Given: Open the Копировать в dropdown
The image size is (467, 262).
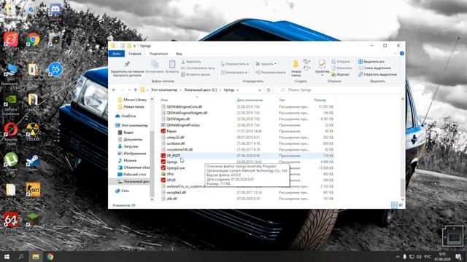Looking at the screenshot, I should tap(234, 72).
